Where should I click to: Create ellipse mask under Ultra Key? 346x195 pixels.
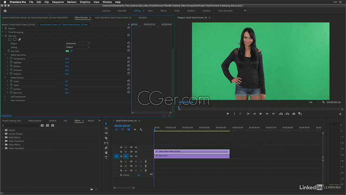[10, 39]
